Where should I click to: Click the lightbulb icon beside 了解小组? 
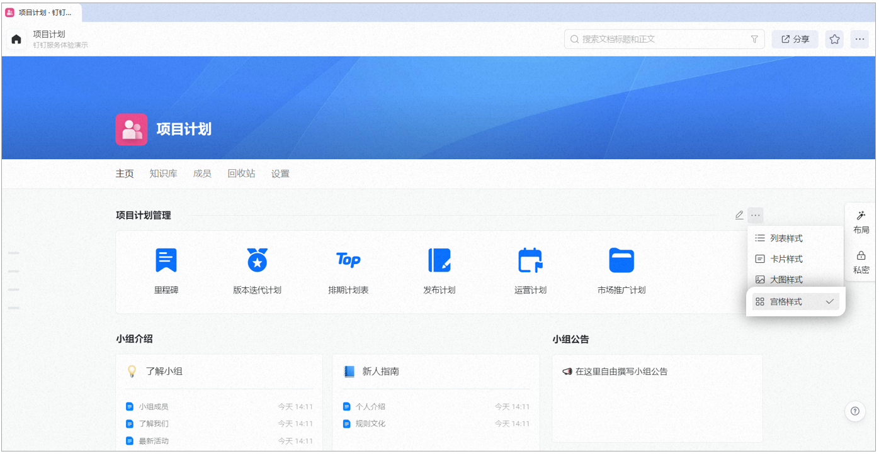[x=132, y=371]
